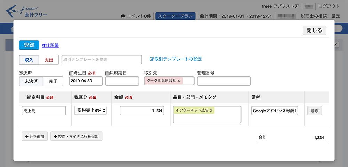Toggle the 決済 checkbox

pos(21,73)
